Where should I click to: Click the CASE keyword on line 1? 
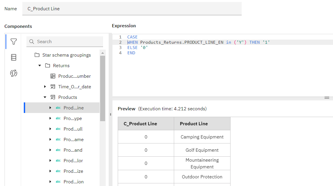tap(132, 37)
